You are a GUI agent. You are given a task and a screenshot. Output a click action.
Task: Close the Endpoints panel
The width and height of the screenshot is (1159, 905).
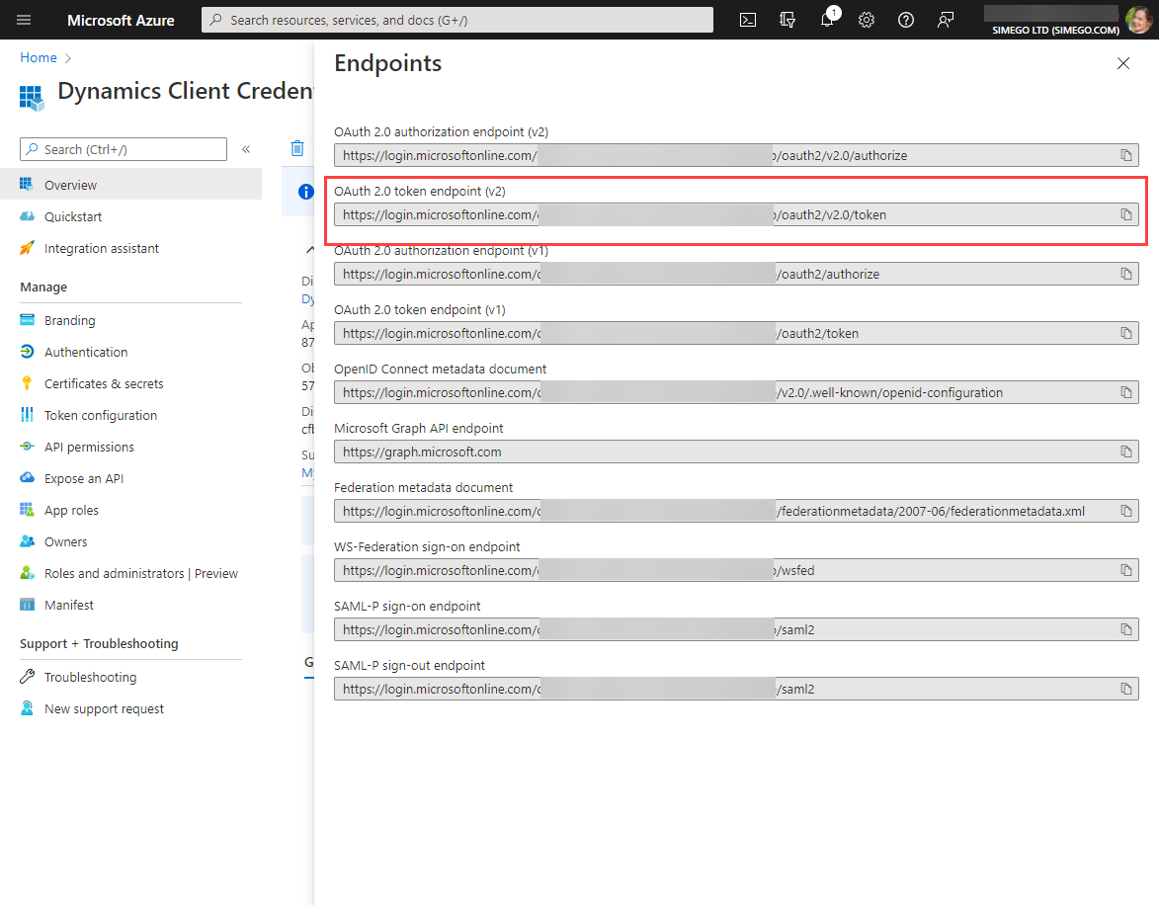coord(1122,63)
